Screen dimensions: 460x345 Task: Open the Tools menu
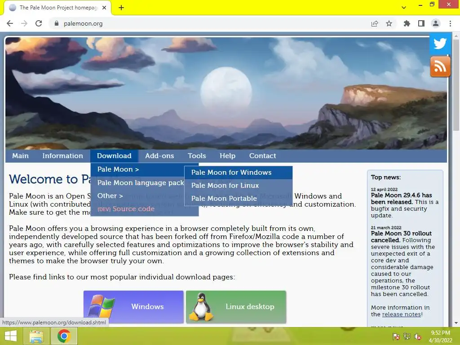coord(197,156)
